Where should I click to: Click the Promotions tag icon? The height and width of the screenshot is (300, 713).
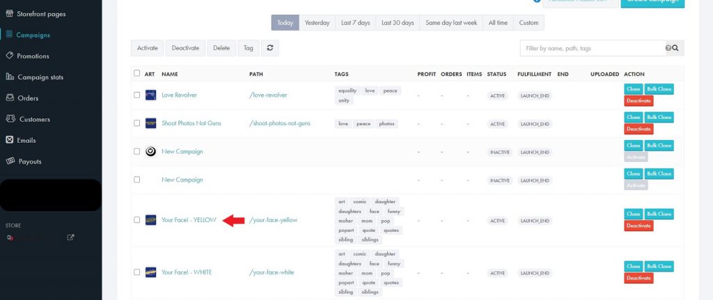tap(10, 56)
